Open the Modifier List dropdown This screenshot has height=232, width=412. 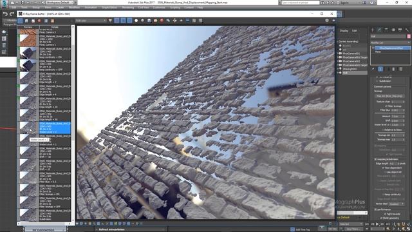(390, 43)
